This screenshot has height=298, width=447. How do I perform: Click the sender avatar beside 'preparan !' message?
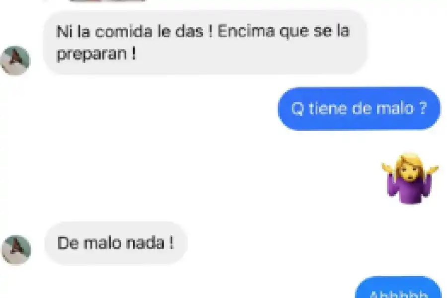pyautogui.click(x=15, y=61)
